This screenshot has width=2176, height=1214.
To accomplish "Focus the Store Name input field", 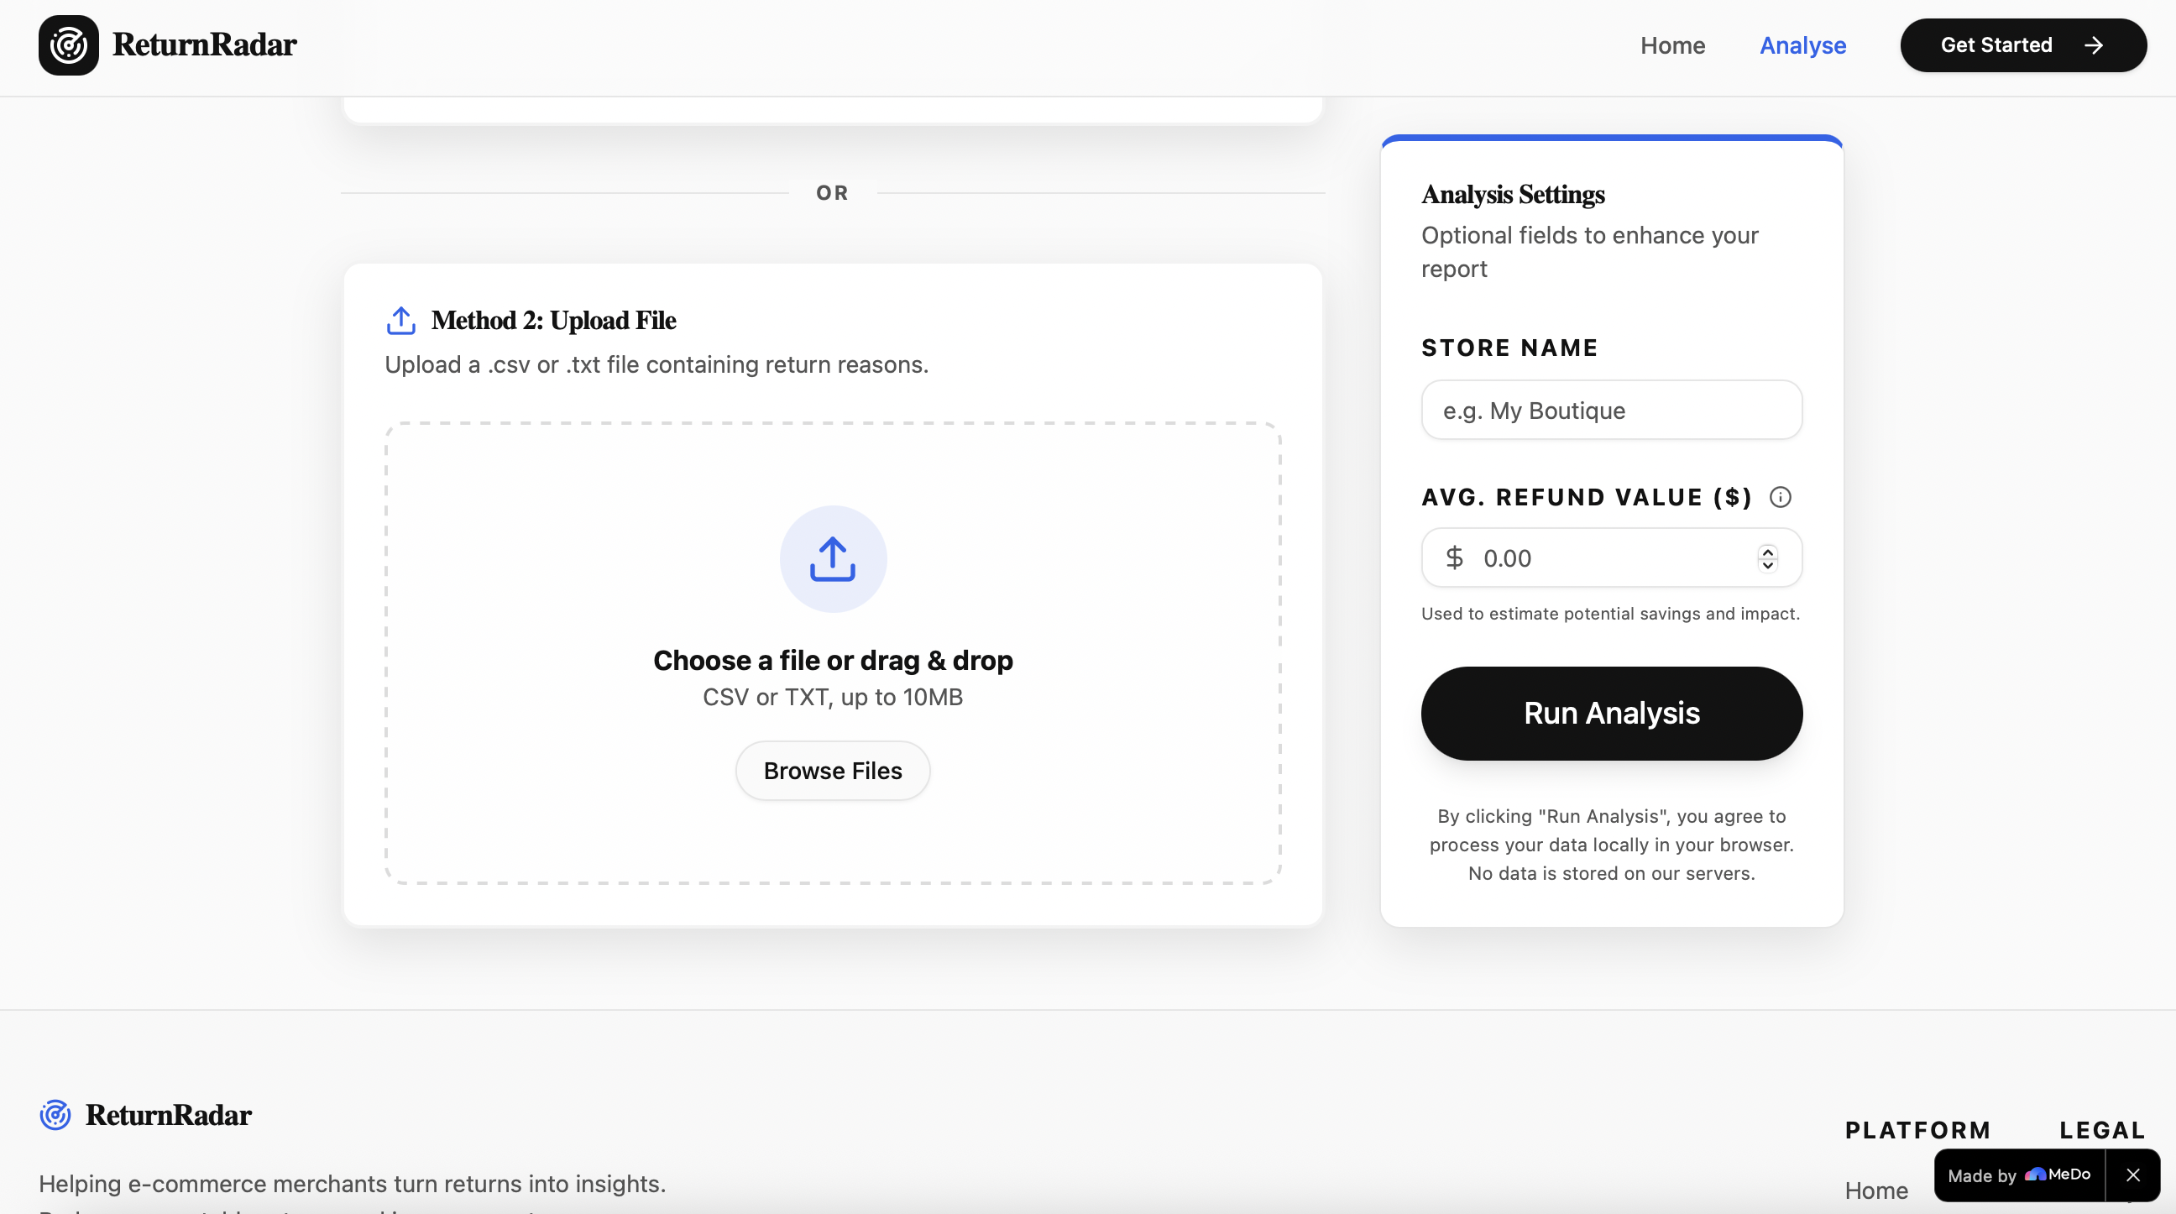I will click(x=1611, y=410).
